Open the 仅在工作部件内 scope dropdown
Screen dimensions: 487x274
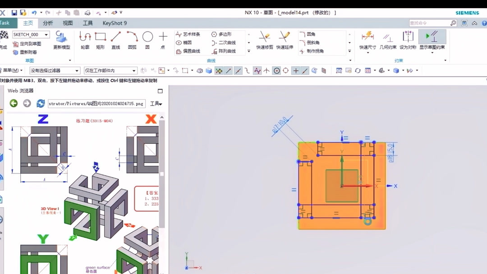[110, 70]
